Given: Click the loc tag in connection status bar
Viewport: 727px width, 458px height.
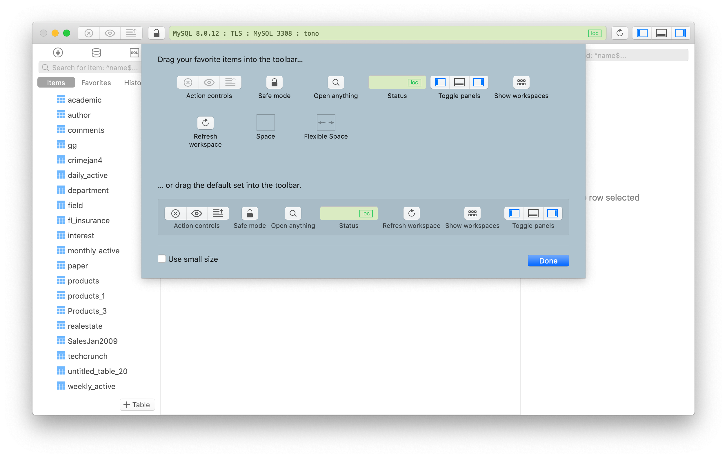Looking at the screenshot, I should tap(595, 33).
